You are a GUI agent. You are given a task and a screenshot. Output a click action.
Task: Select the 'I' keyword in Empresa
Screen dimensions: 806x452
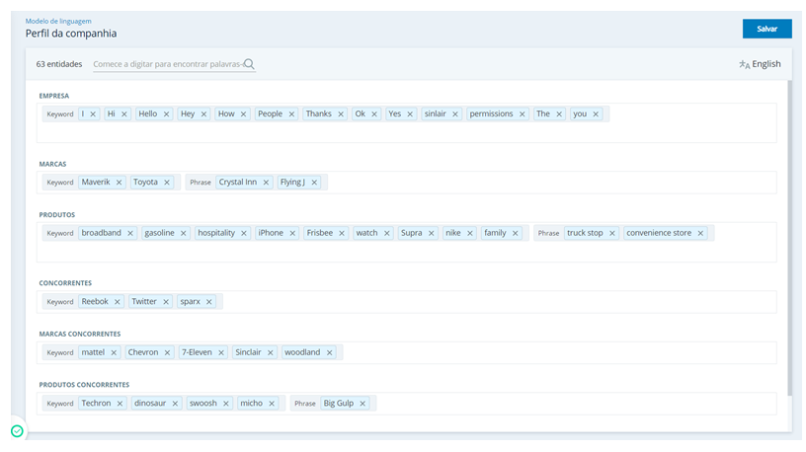coord(83,113)
